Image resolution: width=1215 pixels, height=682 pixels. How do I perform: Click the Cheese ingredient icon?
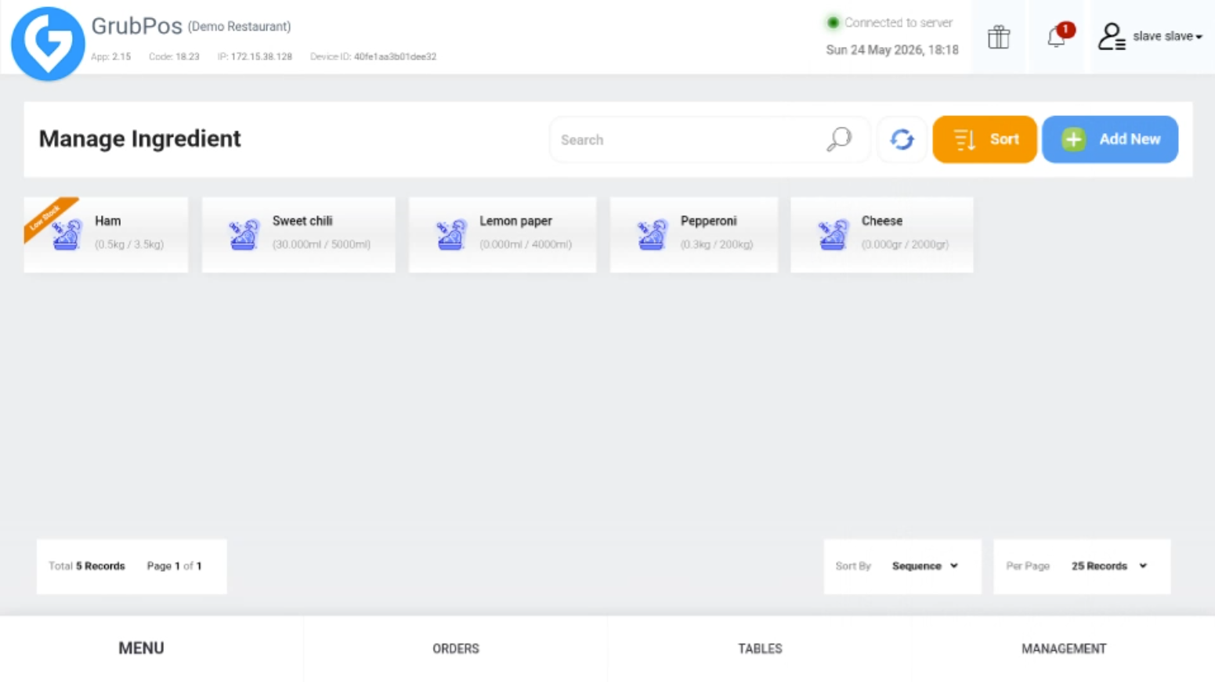(833, 234)
